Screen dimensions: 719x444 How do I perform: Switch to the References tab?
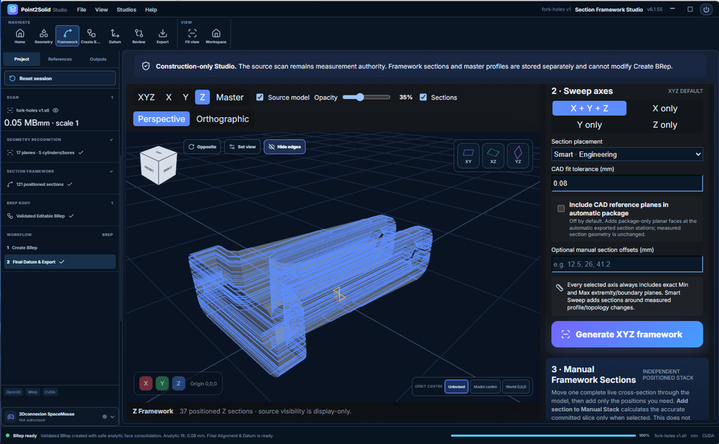pyautogui.click(x=60, y=59)
